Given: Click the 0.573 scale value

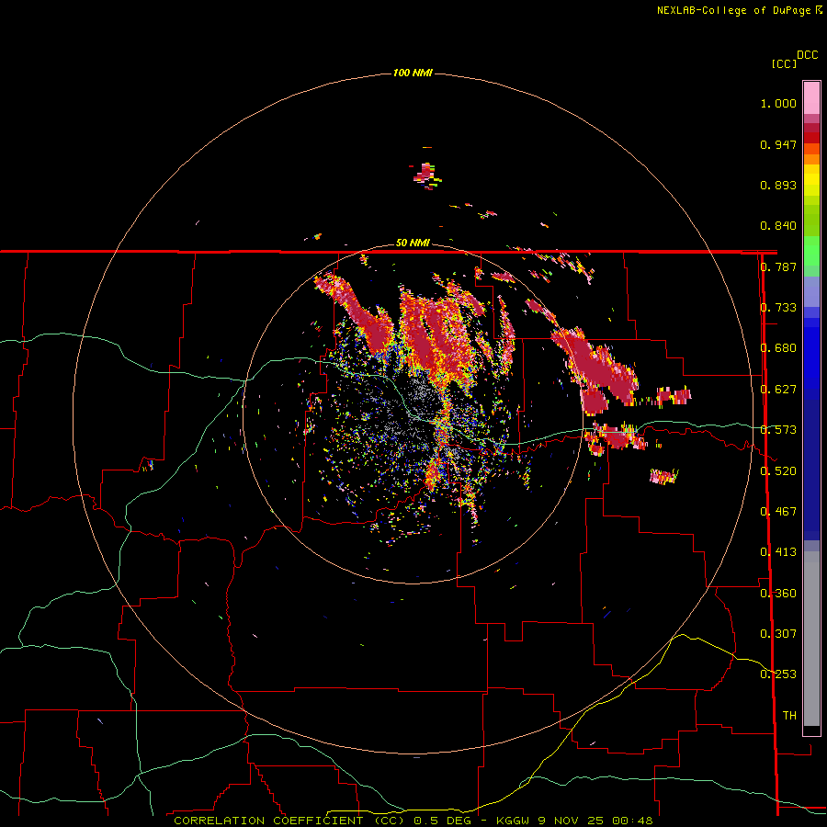Looking at the screenshot, I should pyautogui.click(x=778, y=430).
